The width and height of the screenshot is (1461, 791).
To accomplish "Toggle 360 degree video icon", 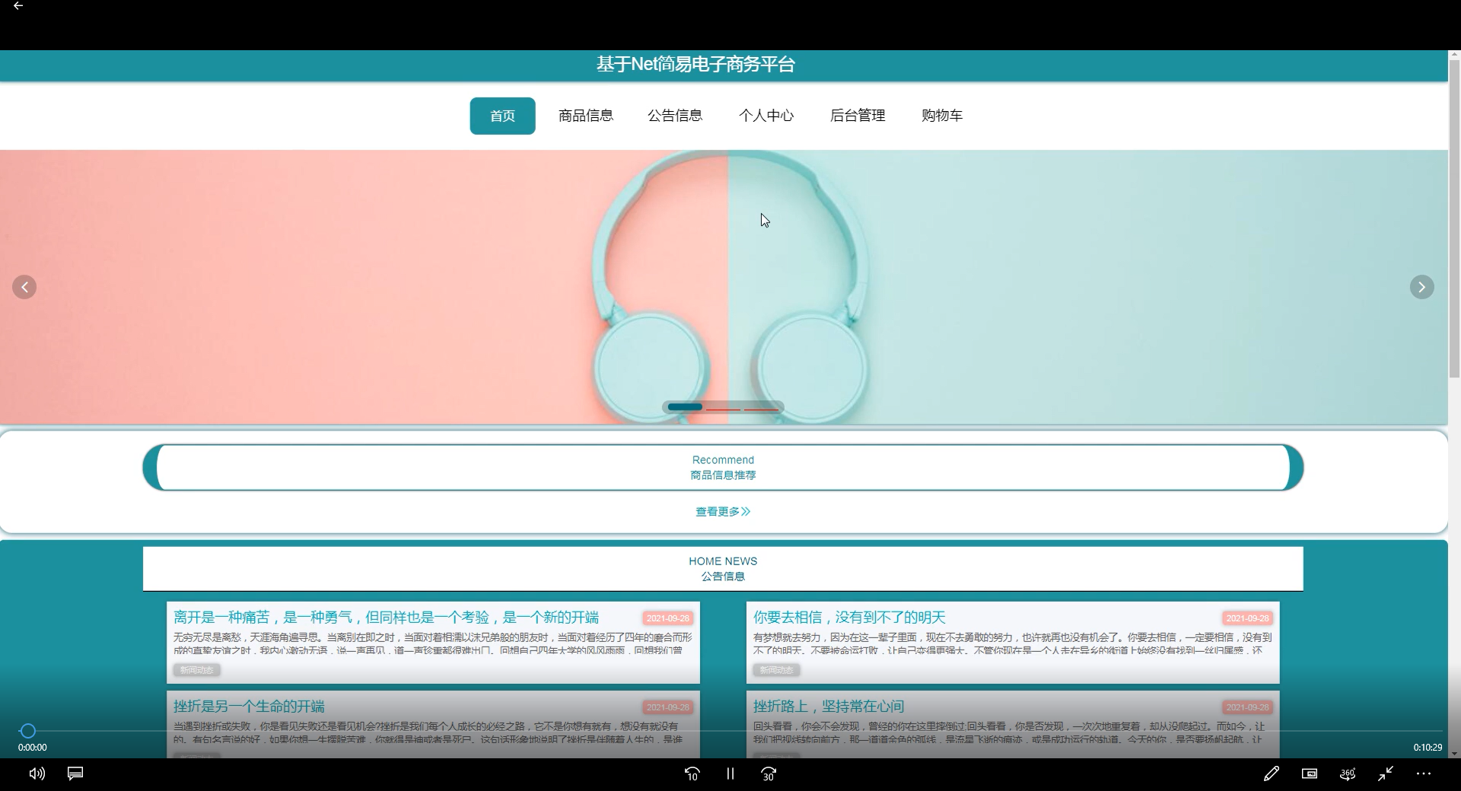I will pos(1348,774).
